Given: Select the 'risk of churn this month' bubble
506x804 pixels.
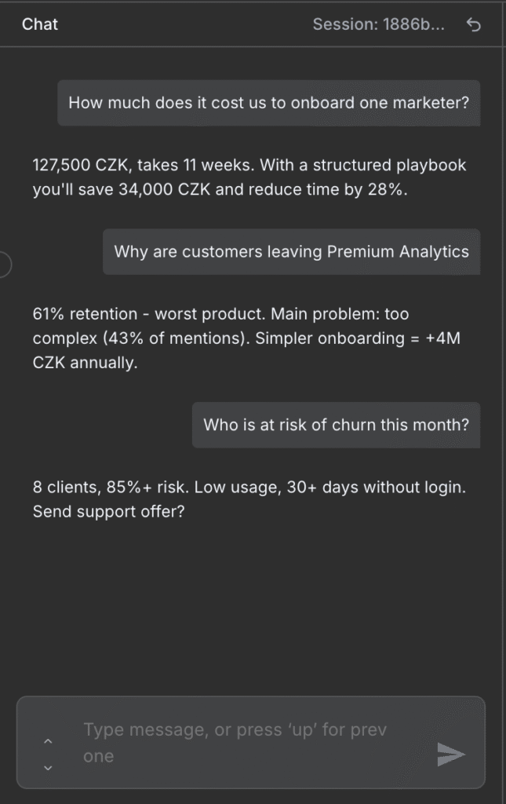Looking at the screenshot, I should [336, 425].
